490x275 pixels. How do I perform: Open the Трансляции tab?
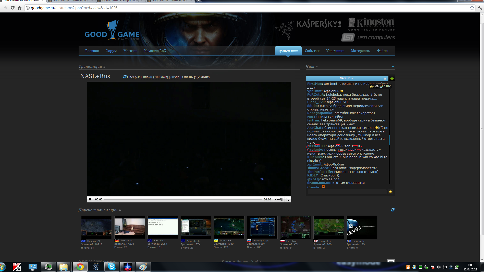pos(288,51)
